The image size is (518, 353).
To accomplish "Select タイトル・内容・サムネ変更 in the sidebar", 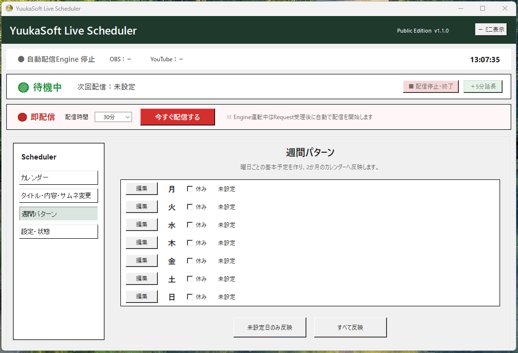I will point(59,195).
